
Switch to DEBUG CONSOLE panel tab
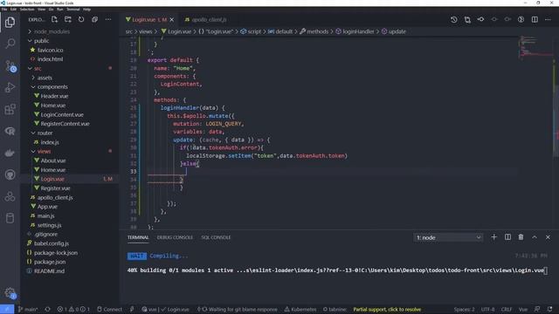[175, 237]
